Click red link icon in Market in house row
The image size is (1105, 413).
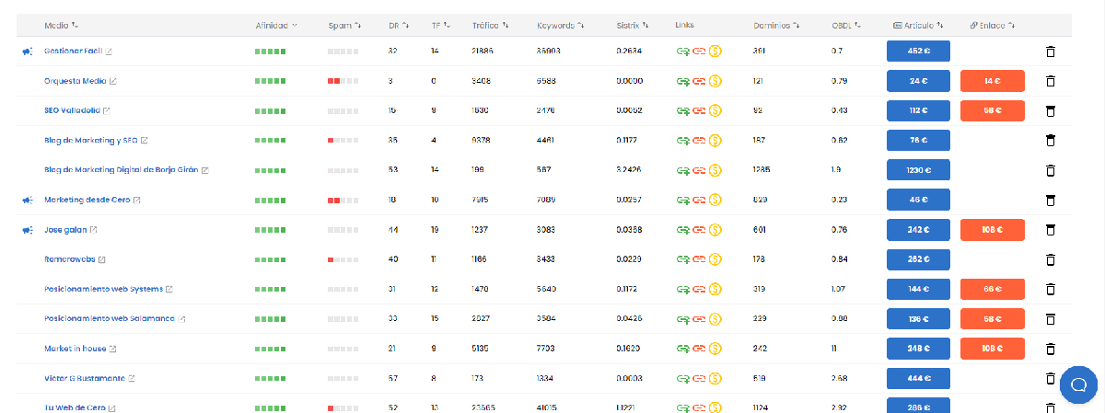click(699, 349)
